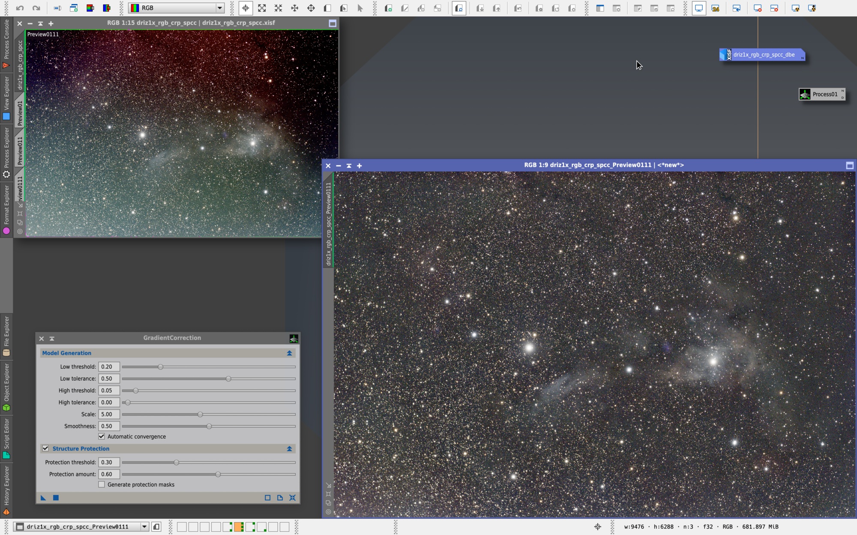
Task: Shade the GradientCorrection window
Action: pos(52,339)
